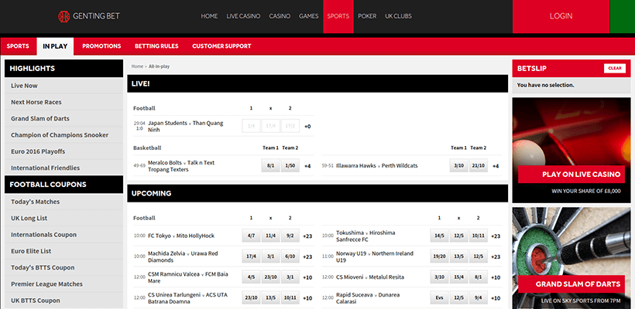Viewport: 635px width, 309px height.
Task: Open the Casino nav item
Action: click(280, 16)
